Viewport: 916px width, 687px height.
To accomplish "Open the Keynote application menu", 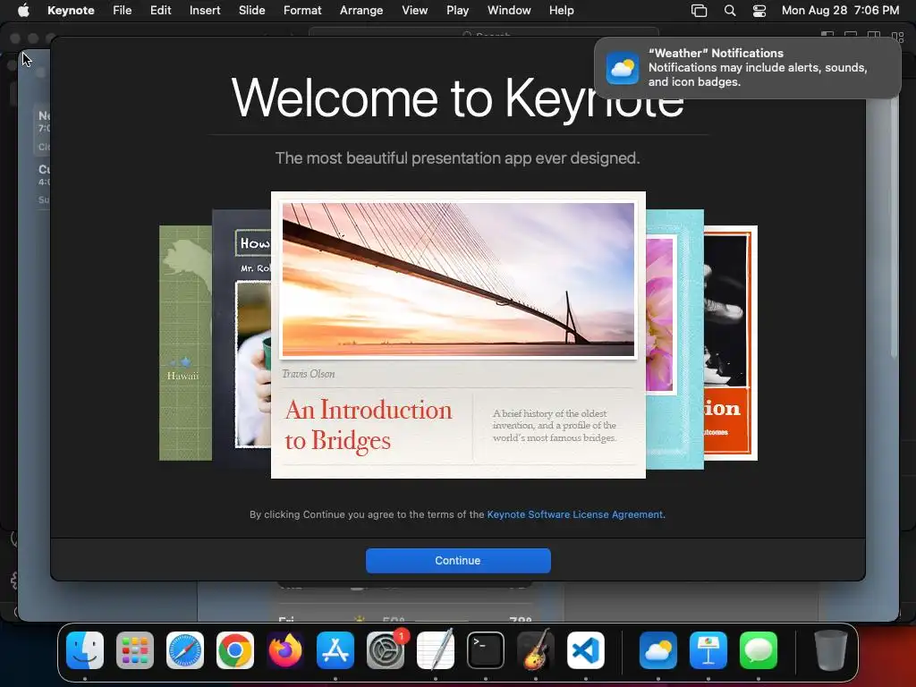I will click(x=71, y=10).
